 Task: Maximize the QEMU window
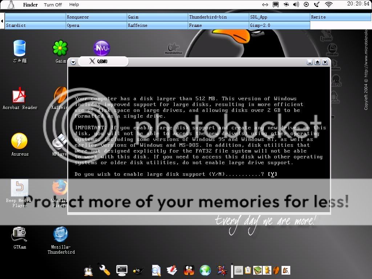pyautogui.click(x=318, y=62)
